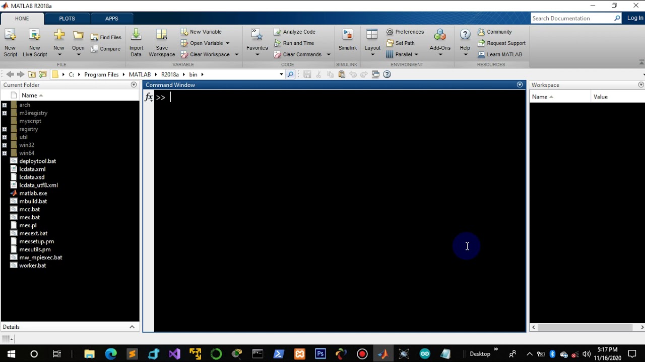The width and height of the screenshot is (645, 362).
Task: Click the Help question mark icon
Action: 465,34
